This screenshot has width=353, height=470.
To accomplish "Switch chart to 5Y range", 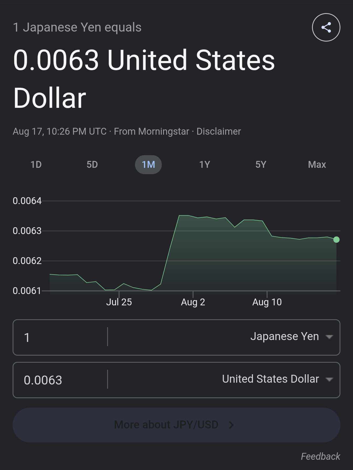I will (x=261, y=165).
